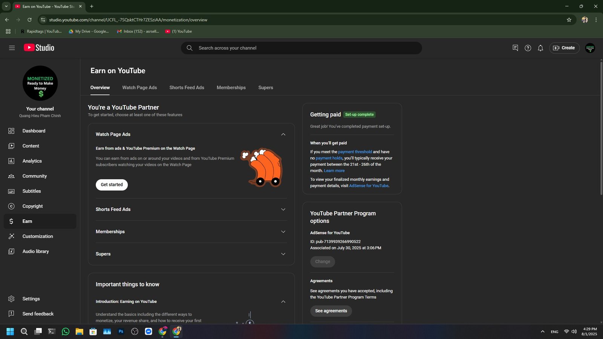Open the bookmarks apps grid icon
This screenshot has width=603, height=339.
click(x=8, y=31)
